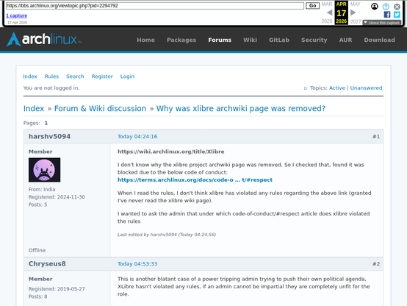Click the Go button

312,5
